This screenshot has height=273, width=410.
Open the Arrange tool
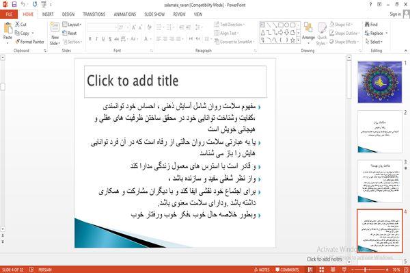click(308, 33)
